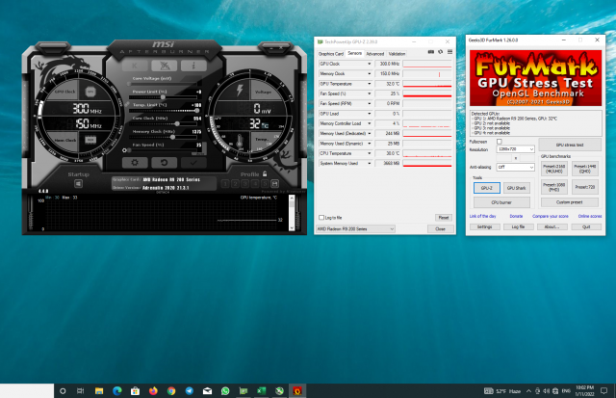Image resolution: width=616 pixels, height=398 pixels.
Task: Reset Afterburner settings with circular arrow button
Action: coord(165,163)
